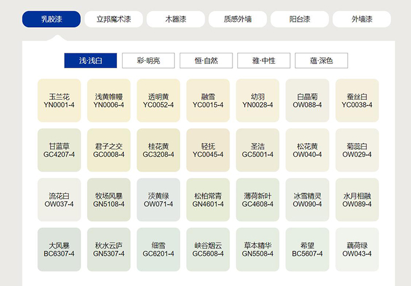Screen dimensions: 411x286
Task: Switch to the 立邦魔术漆 tab
Action: [x=113, y=19]
